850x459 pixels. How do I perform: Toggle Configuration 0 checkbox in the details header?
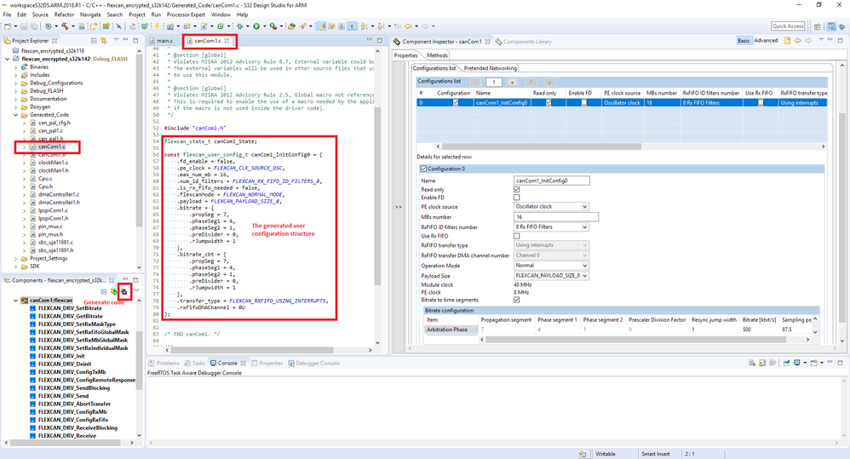click(424, 169)
